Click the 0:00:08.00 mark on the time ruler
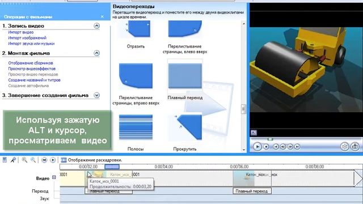 (315, 167)
